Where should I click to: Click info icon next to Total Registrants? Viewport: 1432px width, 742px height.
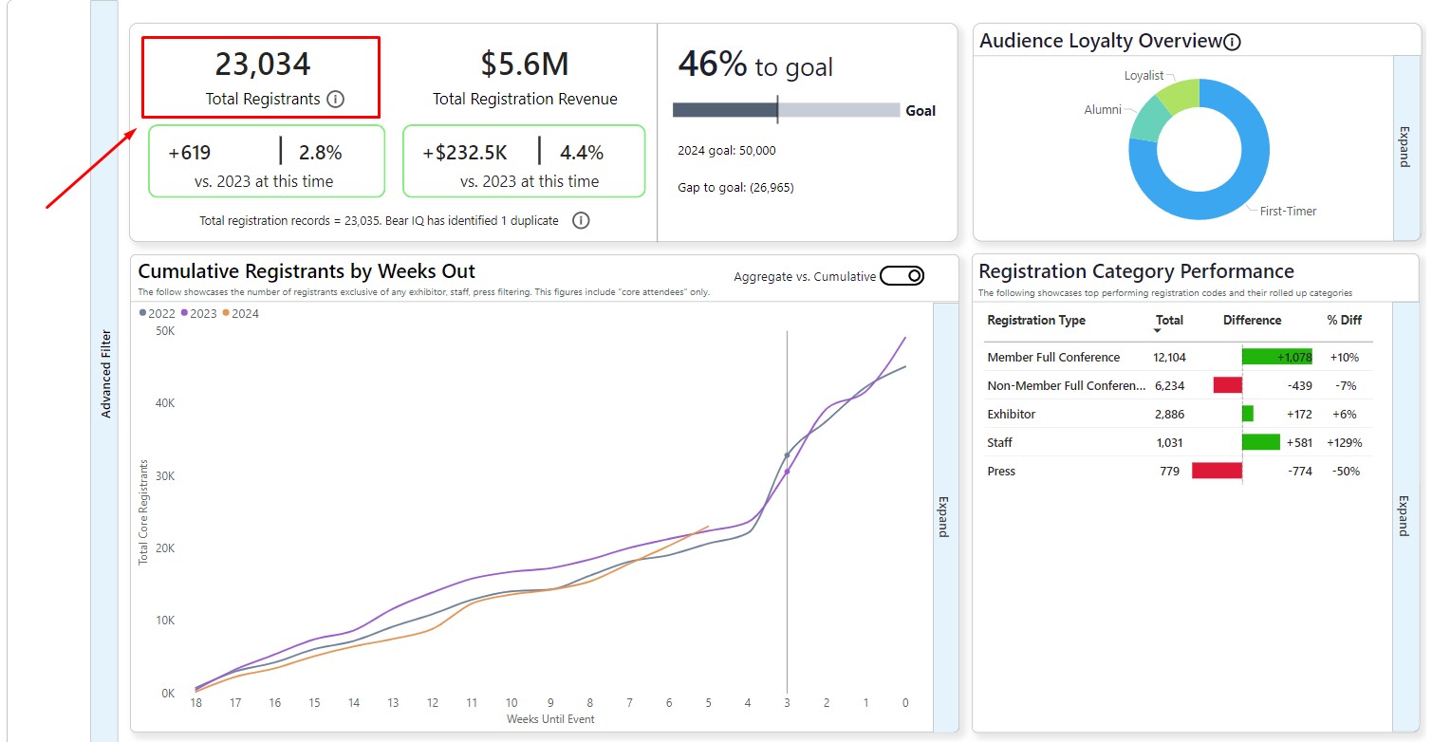tap(335, 100)
